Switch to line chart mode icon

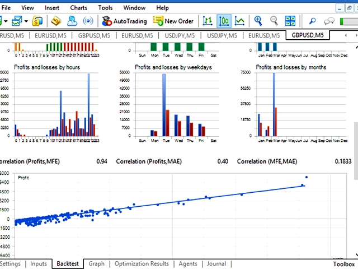tap(240, 21)
